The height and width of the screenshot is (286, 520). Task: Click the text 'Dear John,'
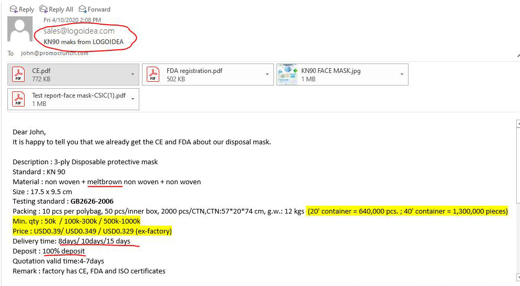point(29,132)
